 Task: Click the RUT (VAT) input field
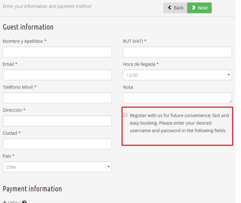point(177,52)
